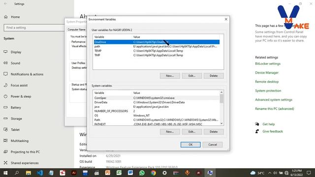
Task: Click the Find a setting search box
Action: [x=34, y=28]
